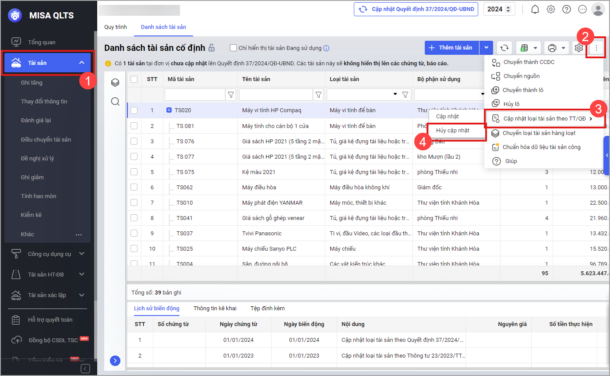Open the dropdown arrow next to Thêm tài sản
Screen dimensions: 610x376
click(486, 48)
